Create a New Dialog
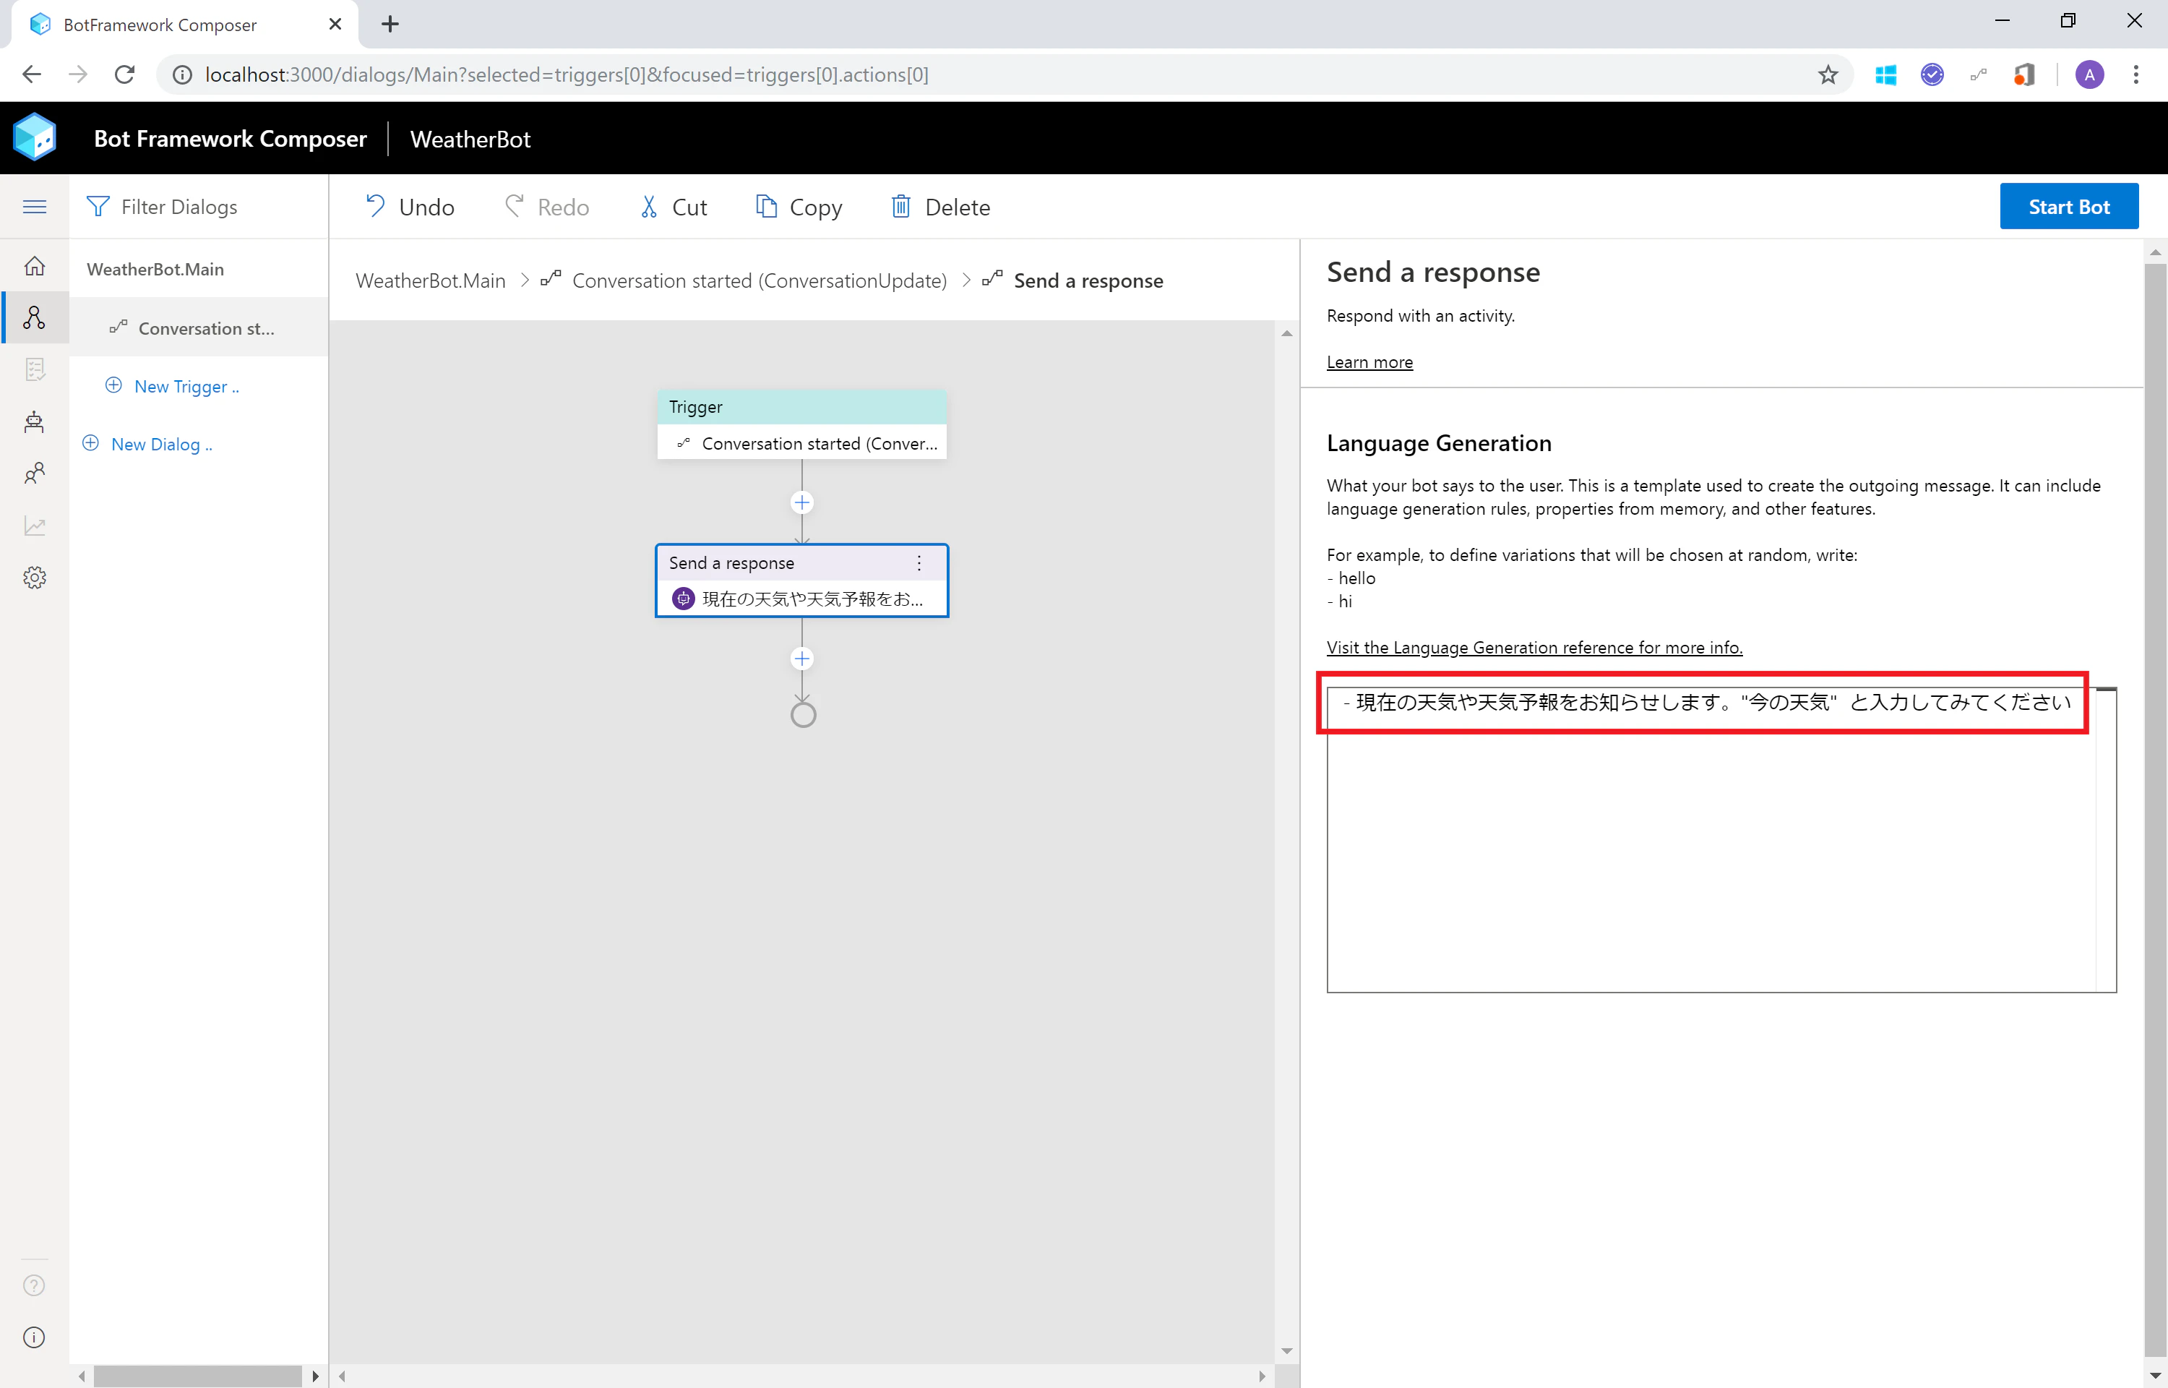 147,445
